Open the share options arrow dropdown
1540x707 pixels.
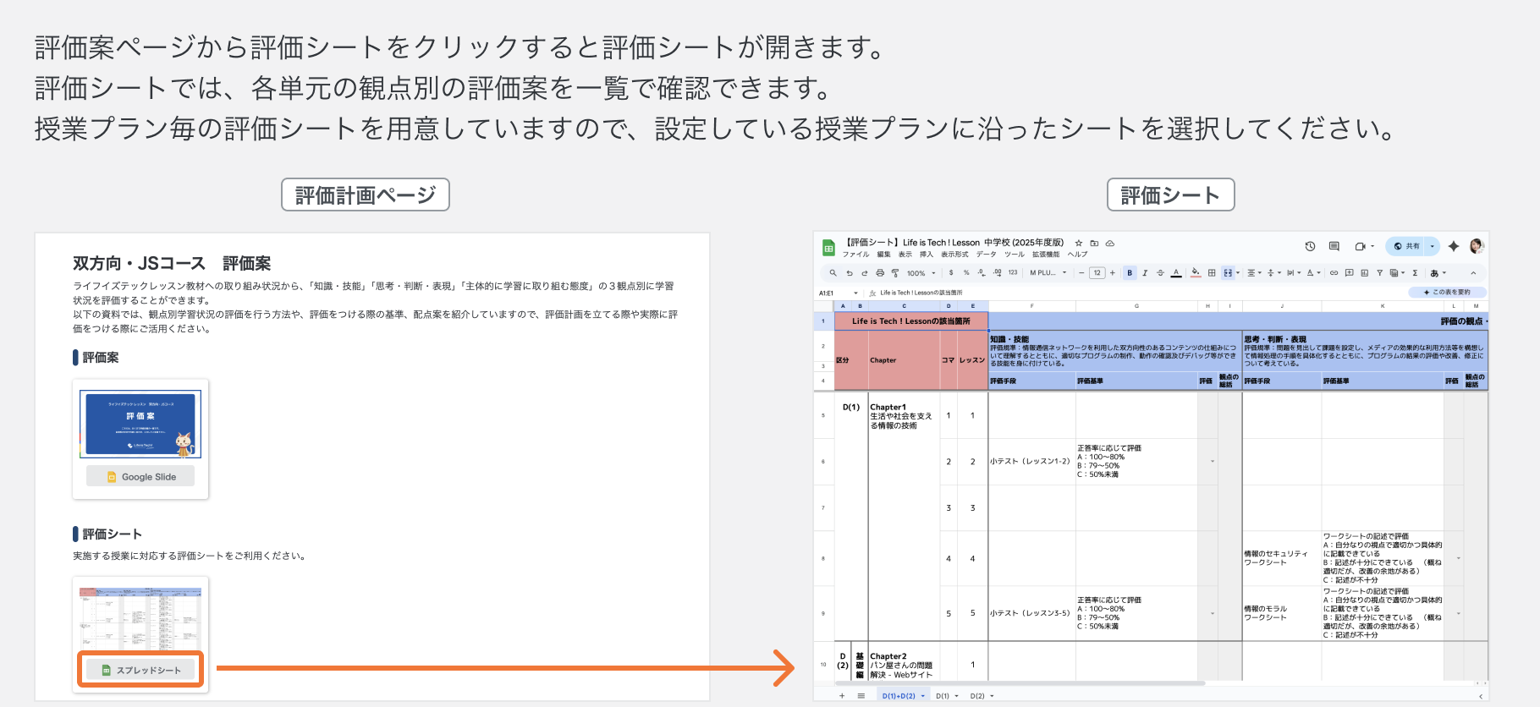click(1432, 246)
